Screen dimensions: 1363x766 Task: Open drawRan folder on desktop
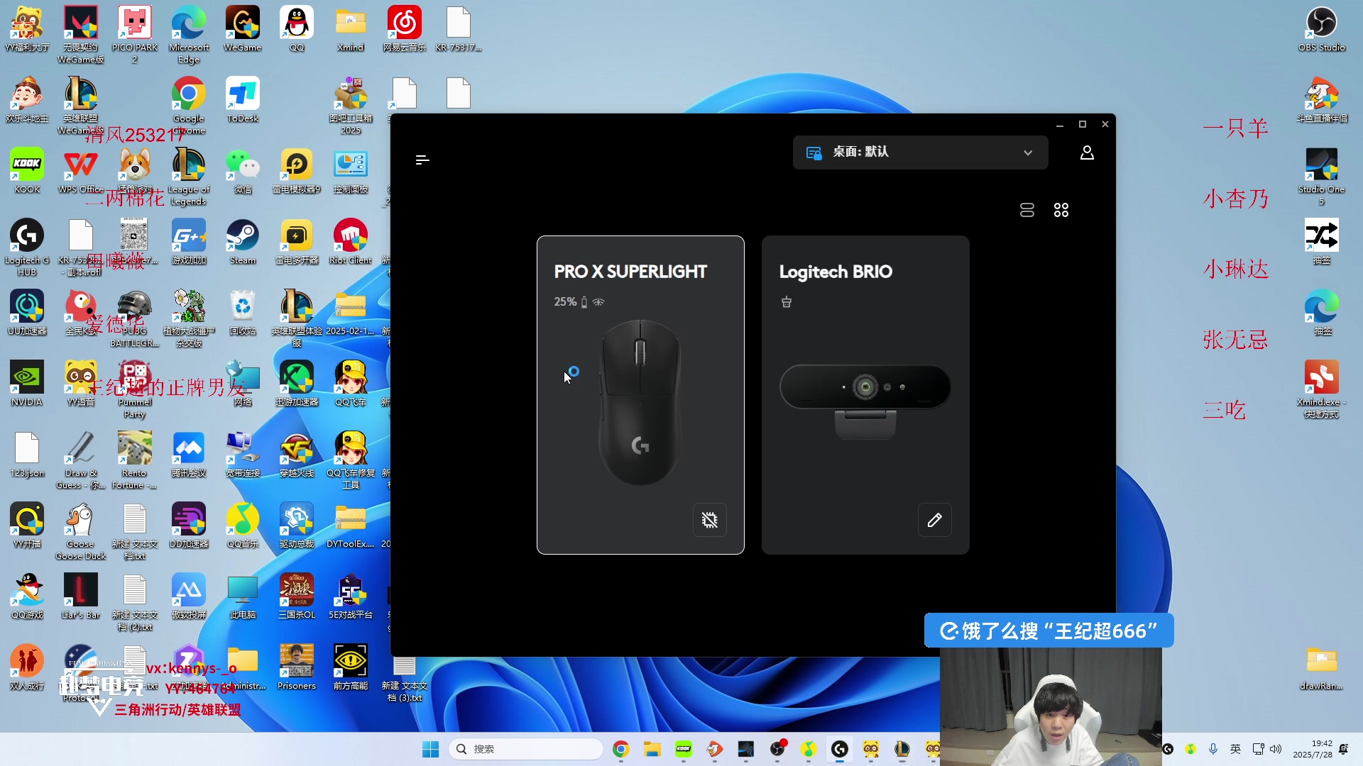pos(1322,667)
